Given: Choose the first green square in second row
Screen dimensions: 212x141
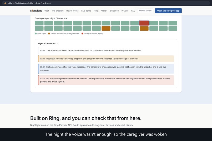Looking at the screenshot, I should point(39,28).
